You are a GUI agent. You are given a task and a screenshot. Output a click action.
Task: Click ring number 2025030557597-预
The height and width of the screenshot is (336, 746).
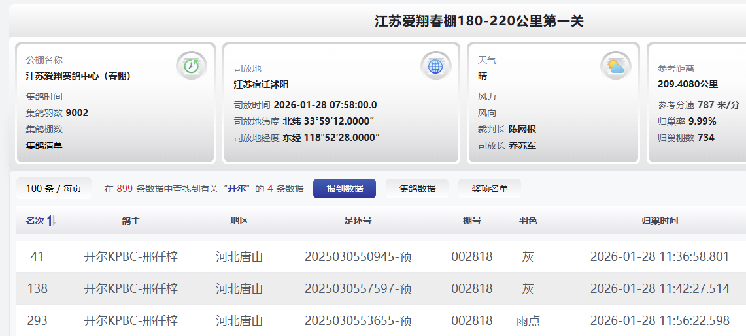358,289
